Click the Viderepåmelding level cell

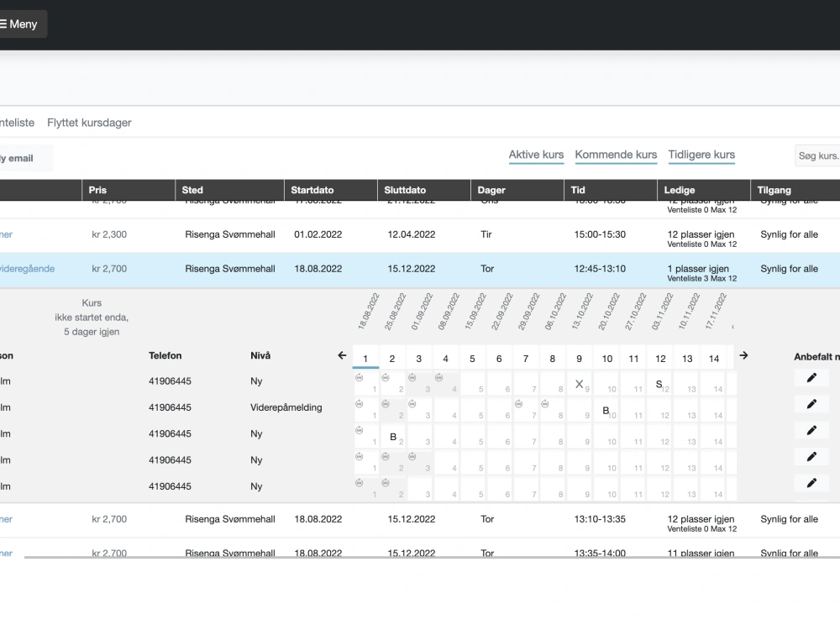pos(286,407)
